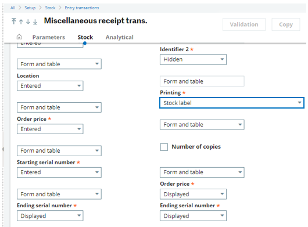Open the home icon tab
The image size is (308, 227).
click(x=19, y=37)
